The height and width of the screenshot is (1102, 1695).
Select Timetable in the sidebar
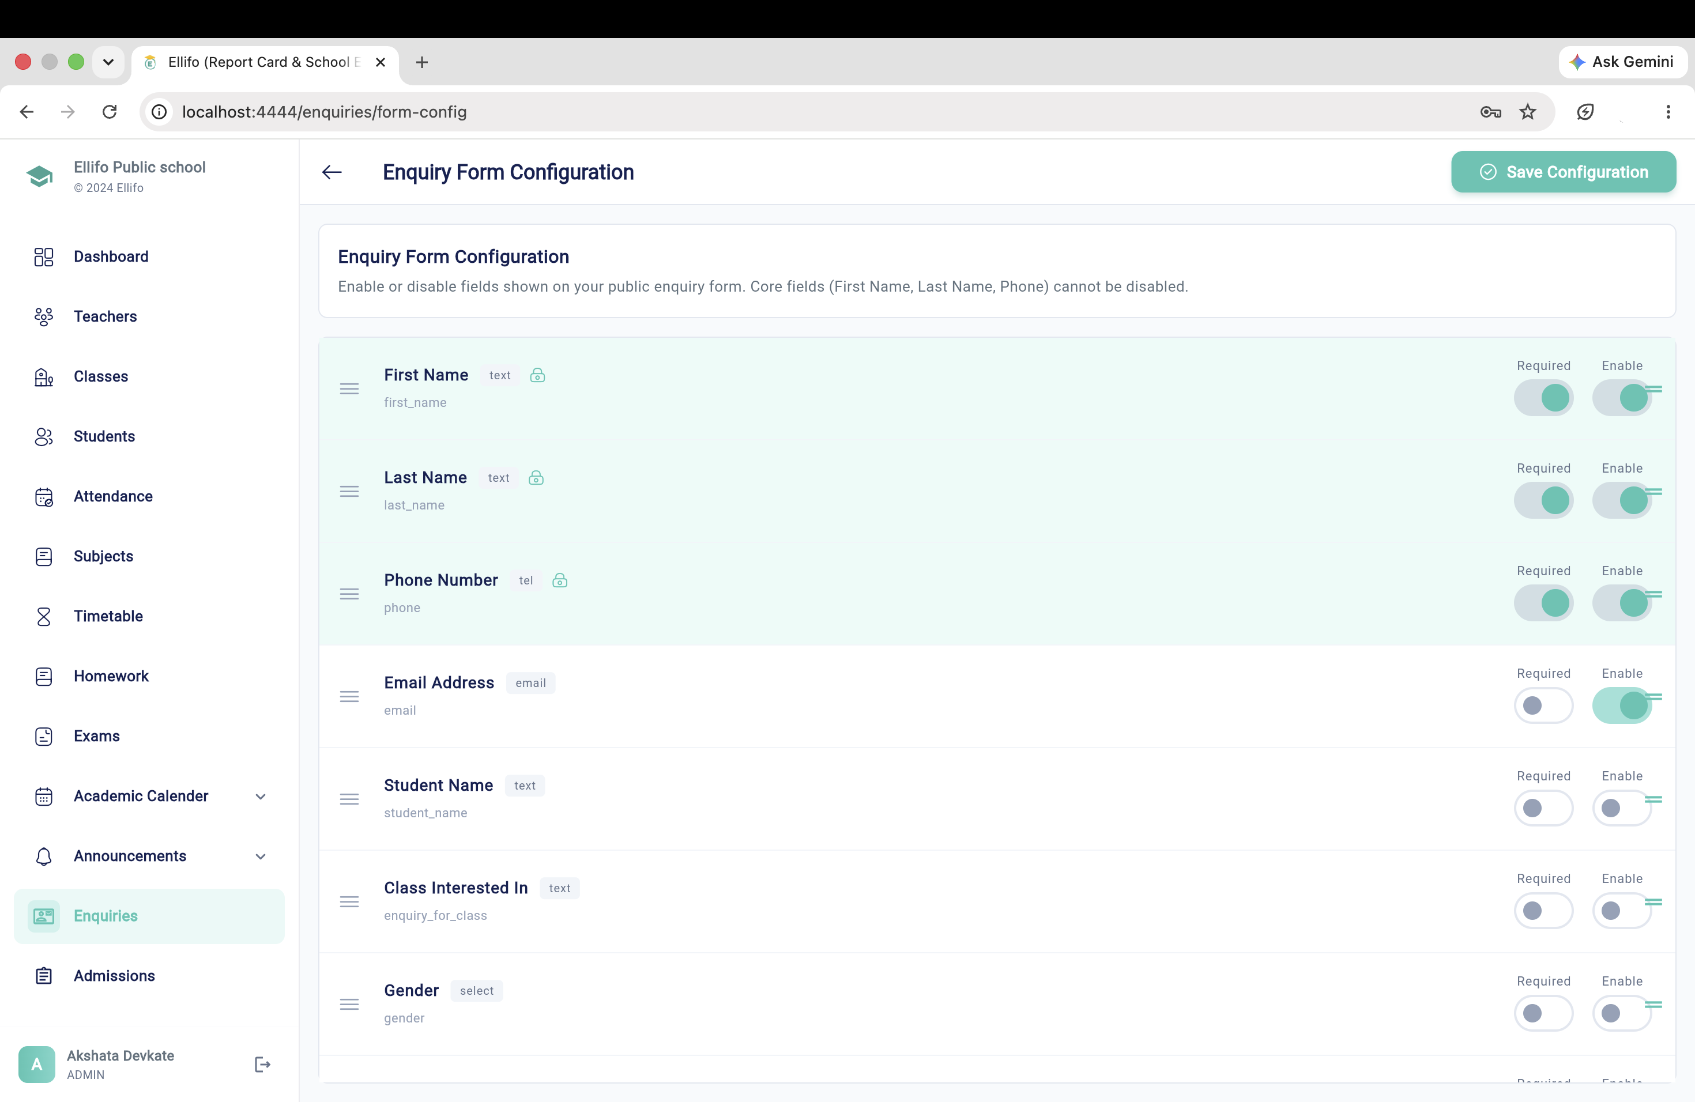[x=149, y=617]
